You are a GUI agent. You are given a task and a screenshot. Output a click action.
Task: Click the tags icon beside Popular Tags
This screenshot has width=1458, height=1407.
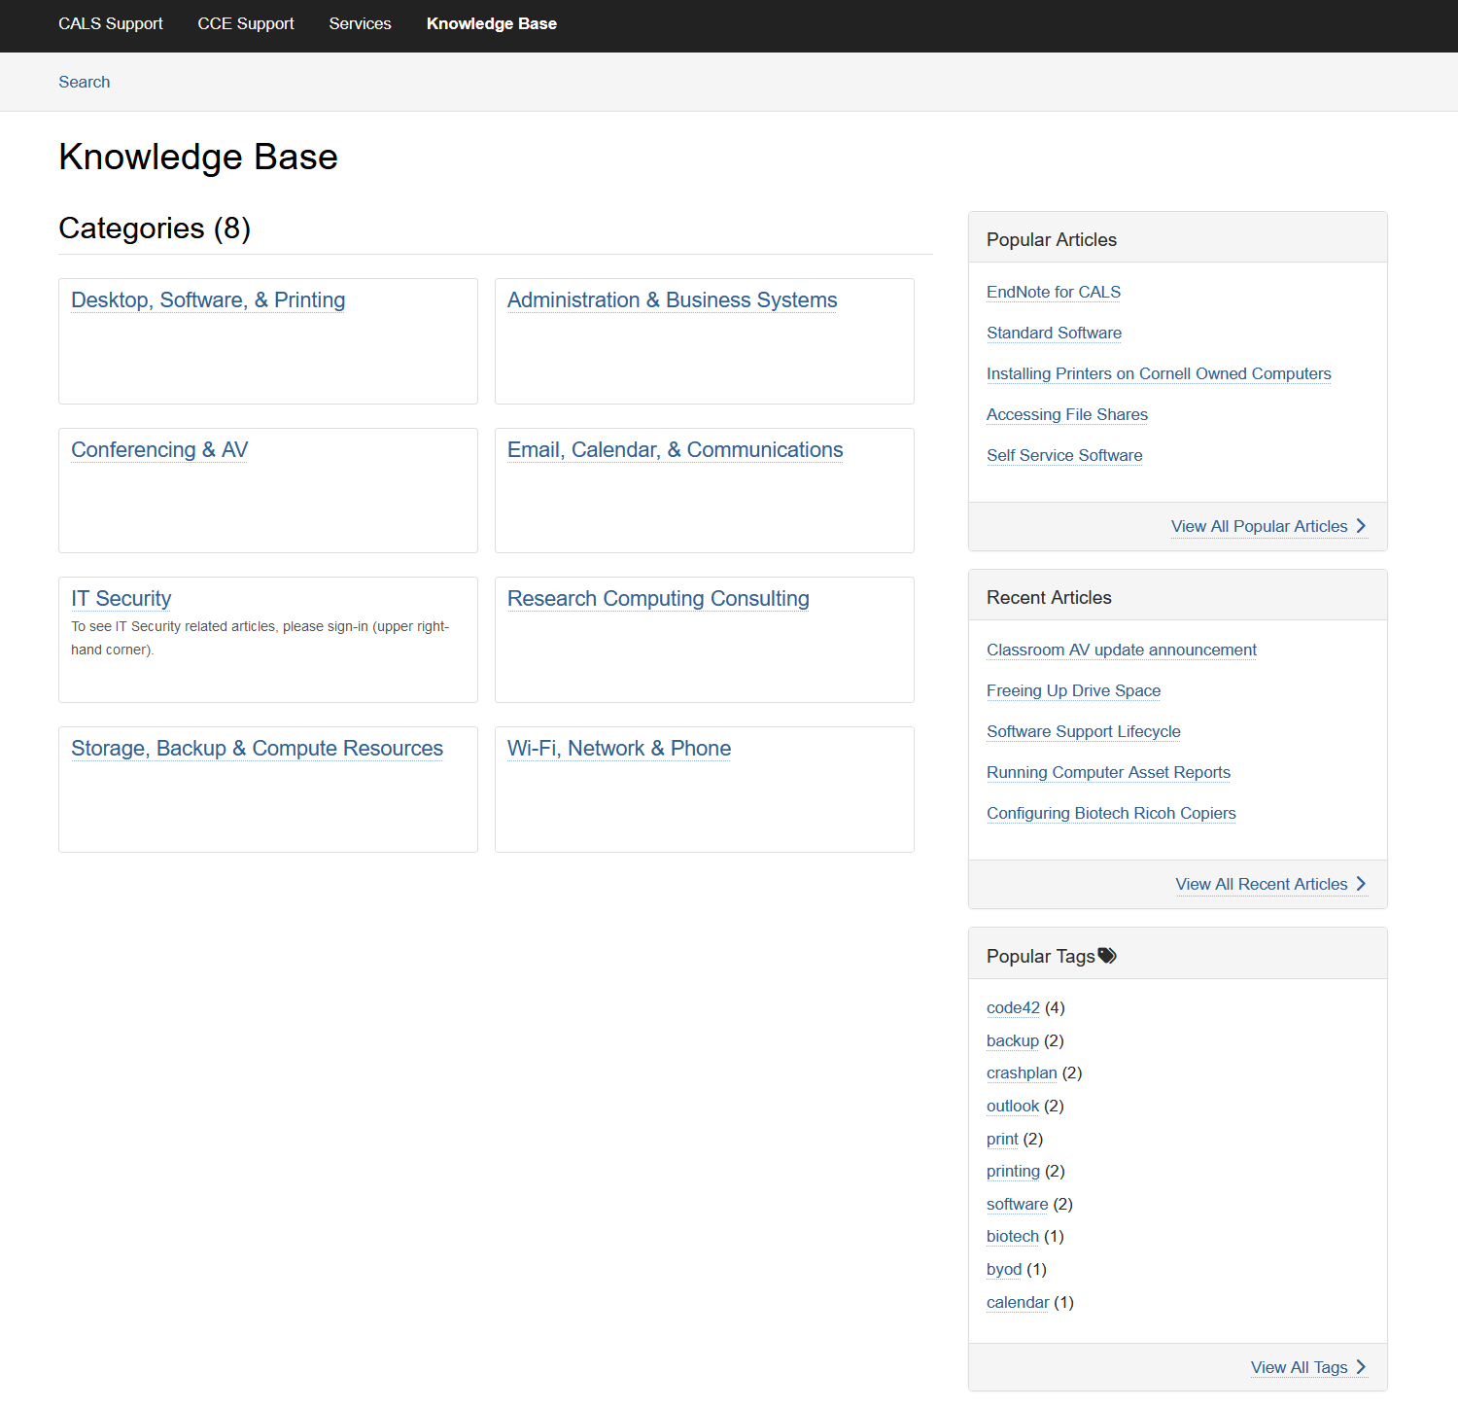[1107, 955]
